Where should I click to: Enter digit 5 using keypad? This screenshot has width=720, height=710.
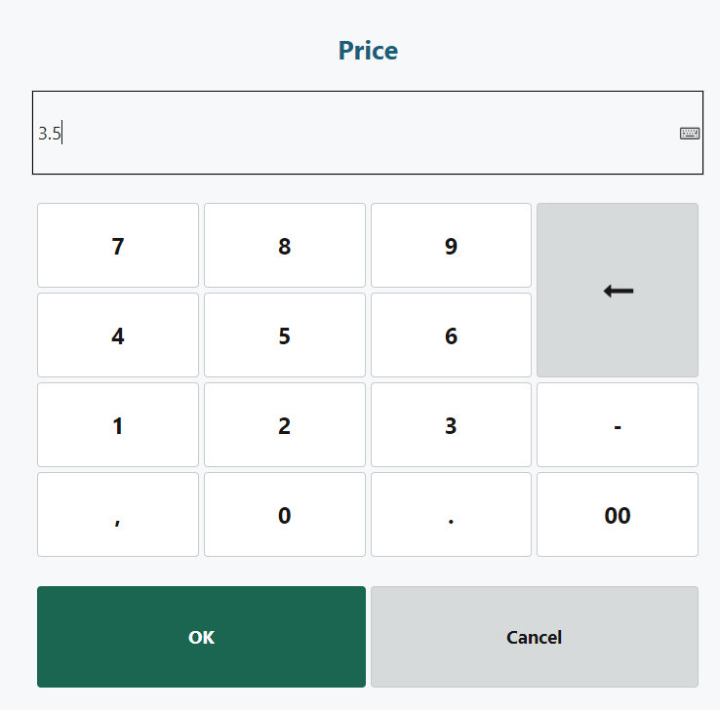coord(284,335)
